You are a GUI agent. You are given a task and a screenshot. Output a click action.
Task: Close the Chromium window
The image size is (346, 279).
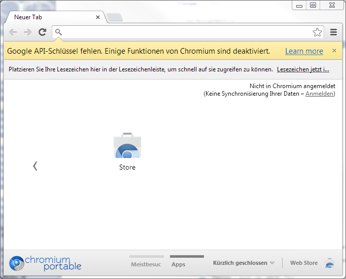[332, 5]
